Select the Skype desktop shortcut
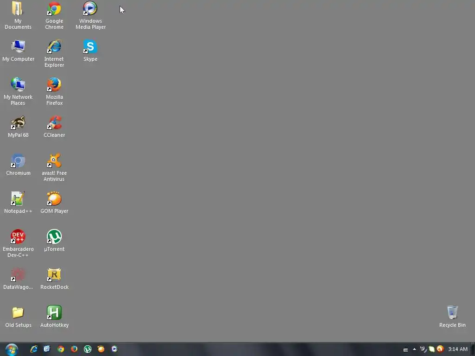 [x=90, y=51]
